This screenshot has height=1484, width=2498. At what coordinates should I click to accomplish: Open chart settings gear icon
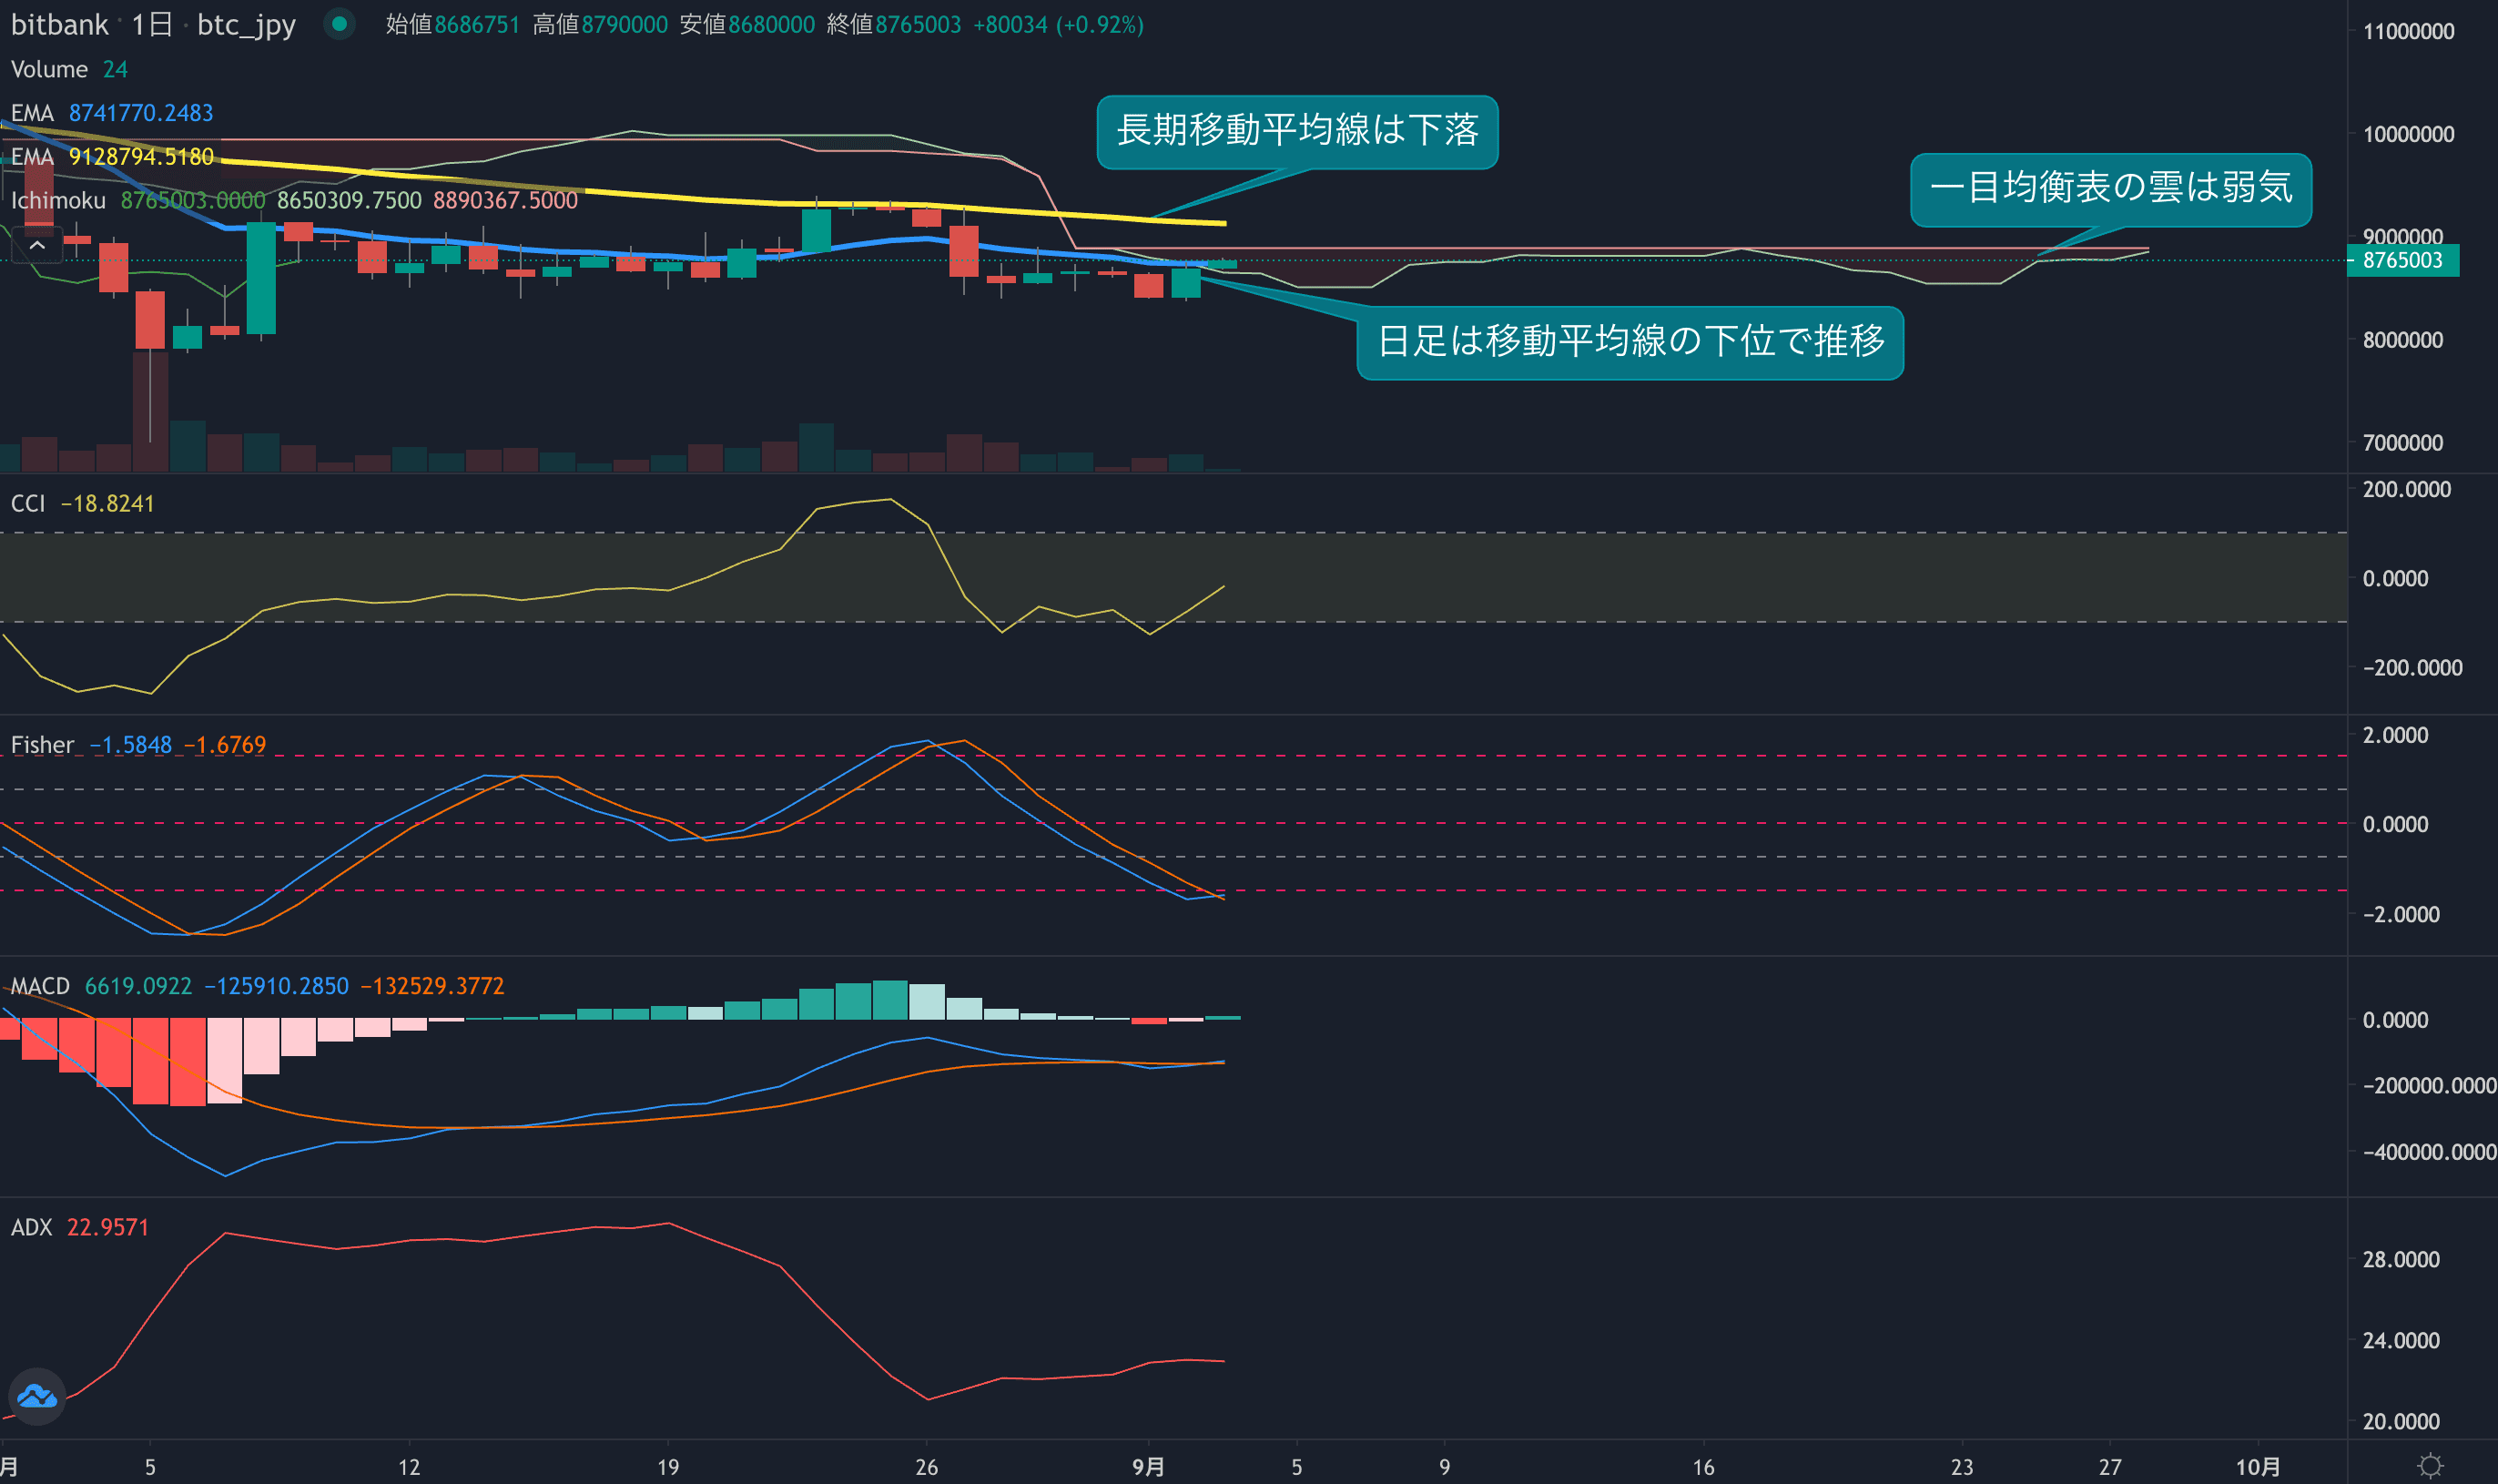click(2430, 1466)
